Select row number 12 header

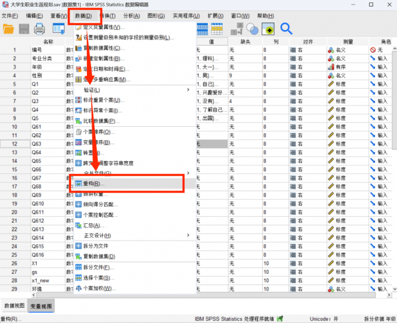(15, 144)
